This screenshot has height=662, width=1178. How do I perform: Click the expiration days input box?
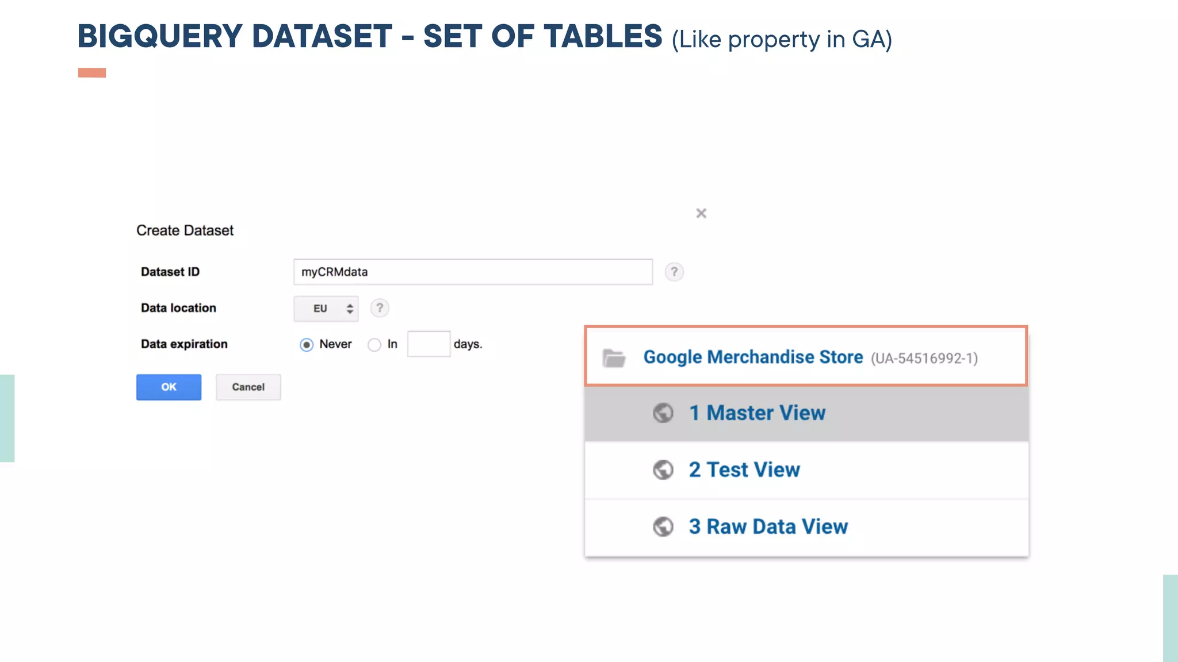tap(429, 344)
